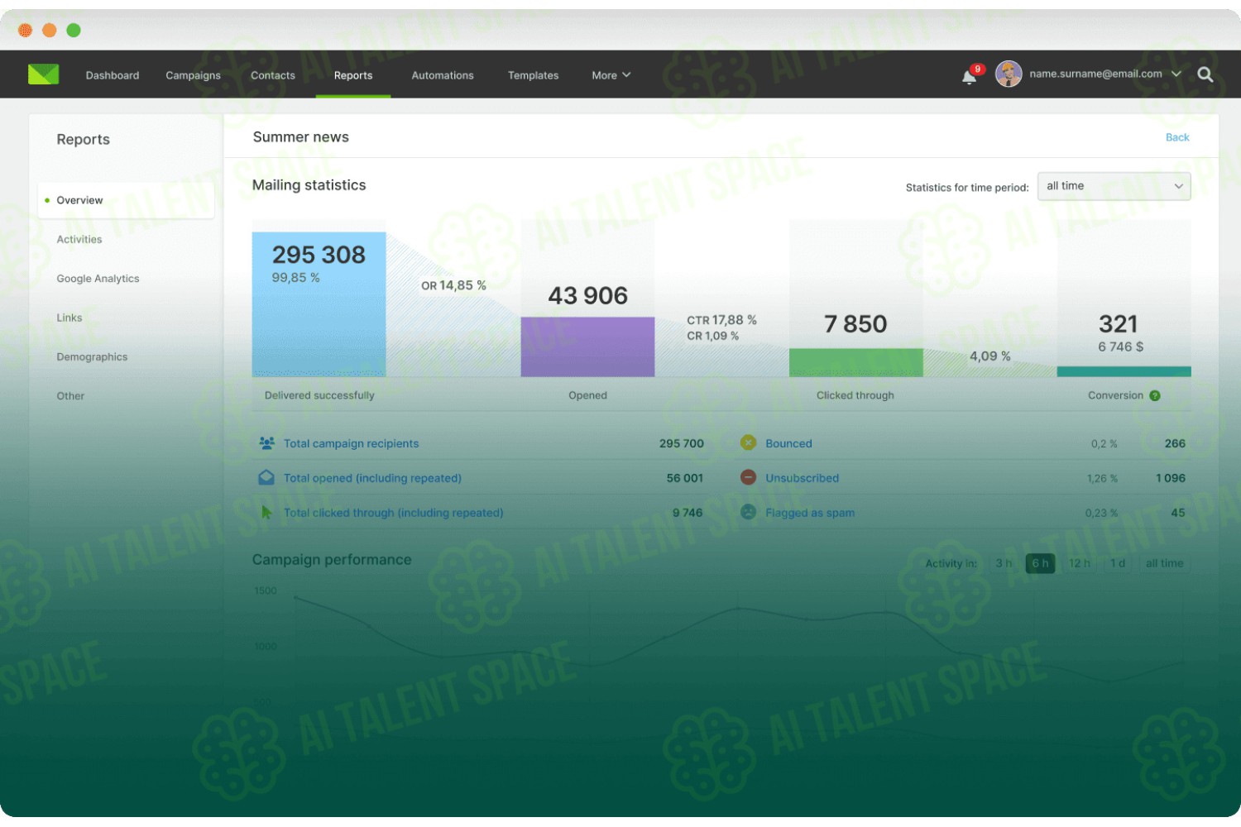1241x827 pixels.
Task: Click the Conversion help question icon
Action: 1155,396
